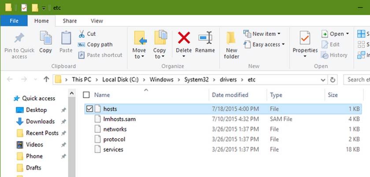Expand the address bar history dropdown
370x177 pixels.
(x=323, y=80)
